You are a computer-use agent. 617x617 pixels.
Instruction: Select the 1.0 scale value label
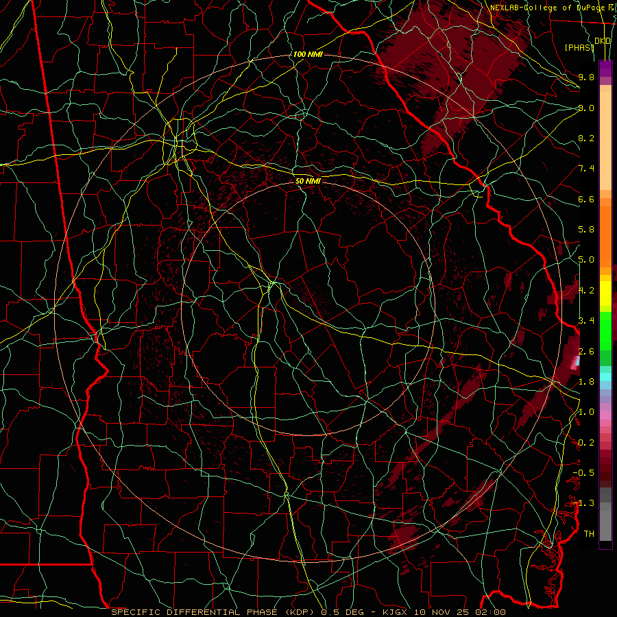coord(586,411)
